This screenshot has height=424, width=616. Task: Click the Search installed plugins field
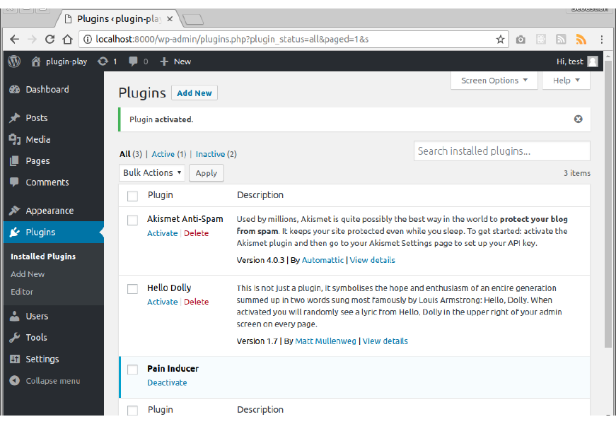(501, 151)
